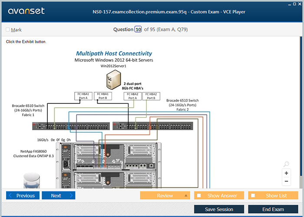The height and width of the screenshot is (217, 304).
Task: Zoom out with the minus icon
Action: click(x=286, y=181)
